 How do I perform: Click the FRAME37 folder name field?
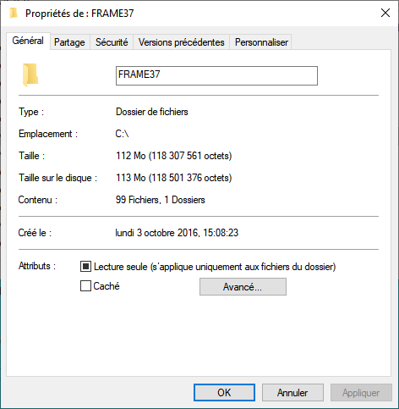pos(216,75)
